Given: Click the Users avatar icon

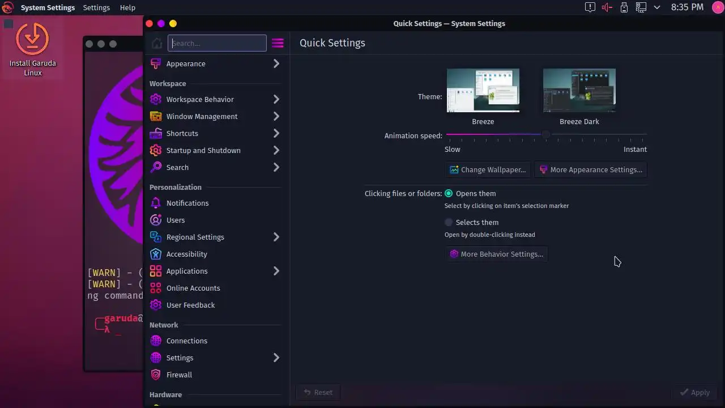Looking at the screenshot, I should (x=155, y=220).
